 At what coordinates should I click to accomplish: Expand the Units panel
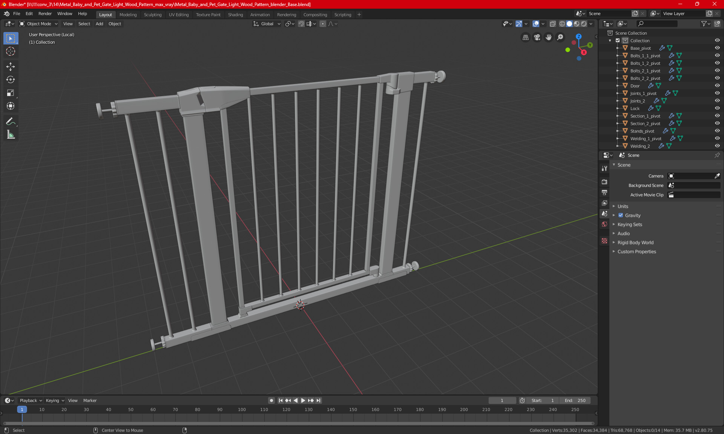(x=623, y=206)
